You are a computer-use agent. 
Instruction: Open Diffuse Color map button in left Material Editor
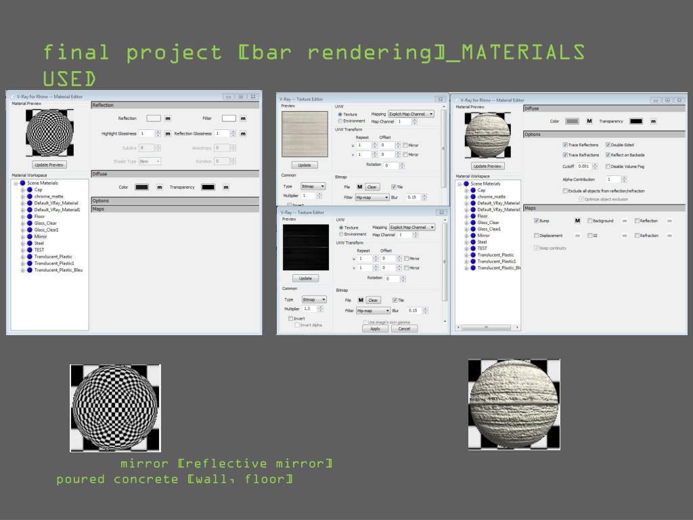pyautogui.click(x=160, y=188)
